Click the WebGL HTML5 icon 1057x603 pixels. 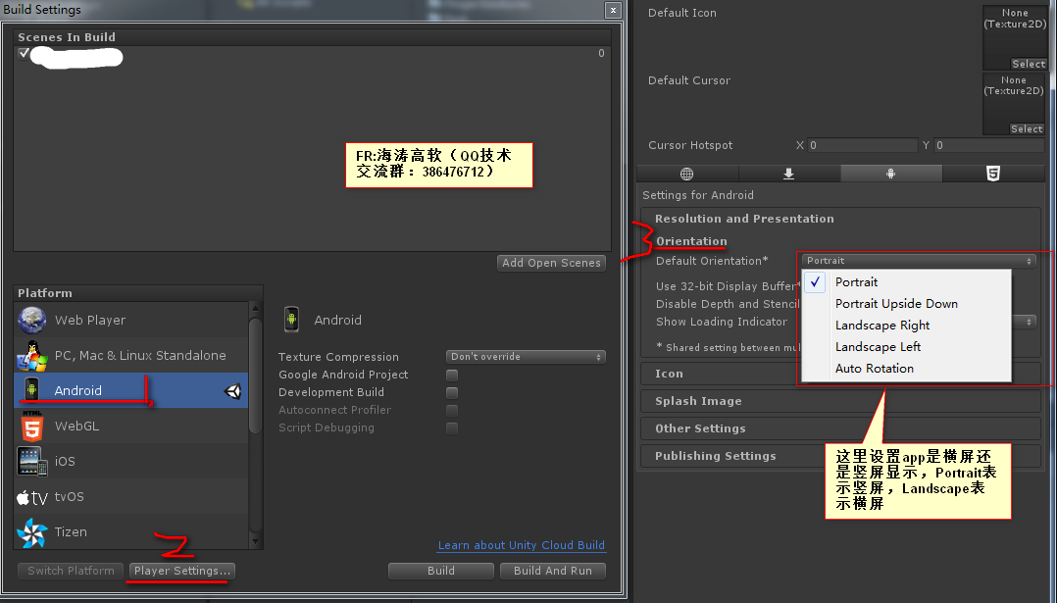click(x=31, y=427)
